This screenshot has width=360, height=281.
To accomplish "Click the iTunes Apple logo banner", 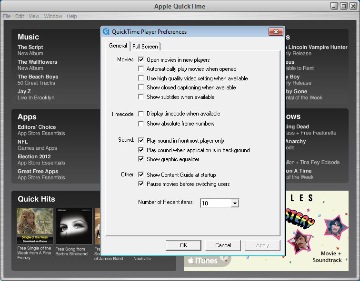I will click(203, 261).
